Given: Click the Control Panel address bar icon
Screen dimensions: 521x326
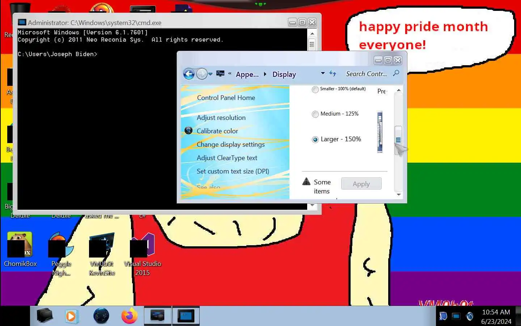Looking at the screenshot, I should (220, 74).
